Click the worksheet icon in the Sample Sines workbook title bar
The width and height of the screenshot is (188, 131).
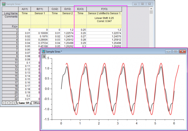point(4,4)
